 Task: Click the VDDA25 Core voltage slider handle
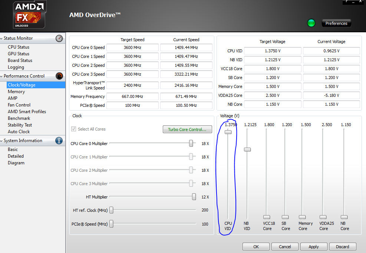click(x=323, y=217)
